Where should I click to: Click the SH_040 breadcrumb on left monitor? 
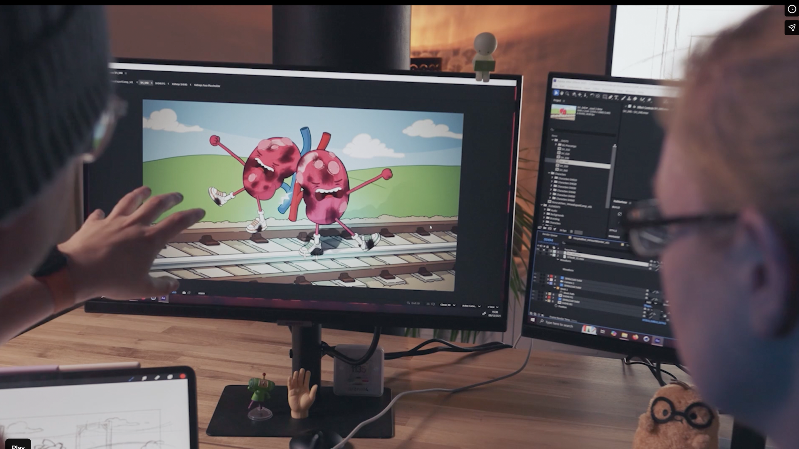[x=144, y=83]
